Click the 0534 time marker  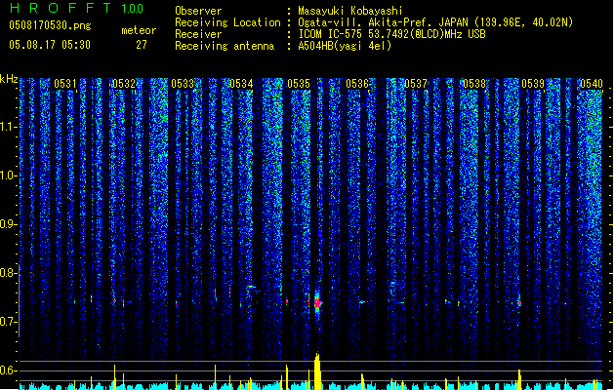pyautogui.click(x=241, y=84)
